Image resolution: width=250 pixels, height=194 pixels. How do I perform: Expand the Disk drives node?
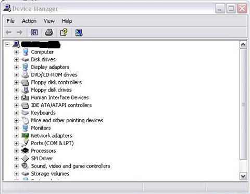coord(16,59)
